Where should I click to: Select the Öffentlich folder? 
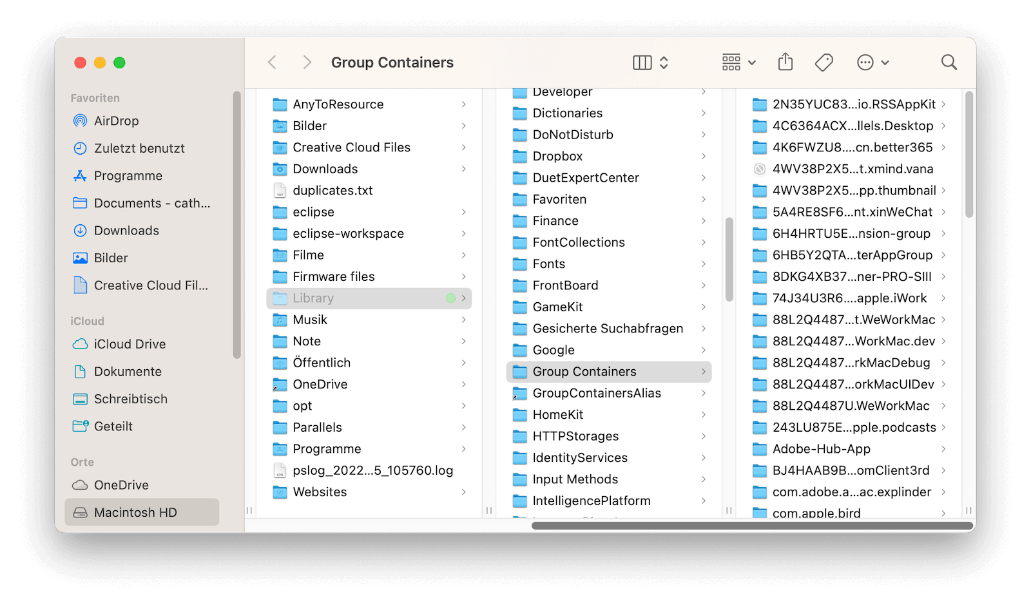pyautogui.click(x=369, y=363)
